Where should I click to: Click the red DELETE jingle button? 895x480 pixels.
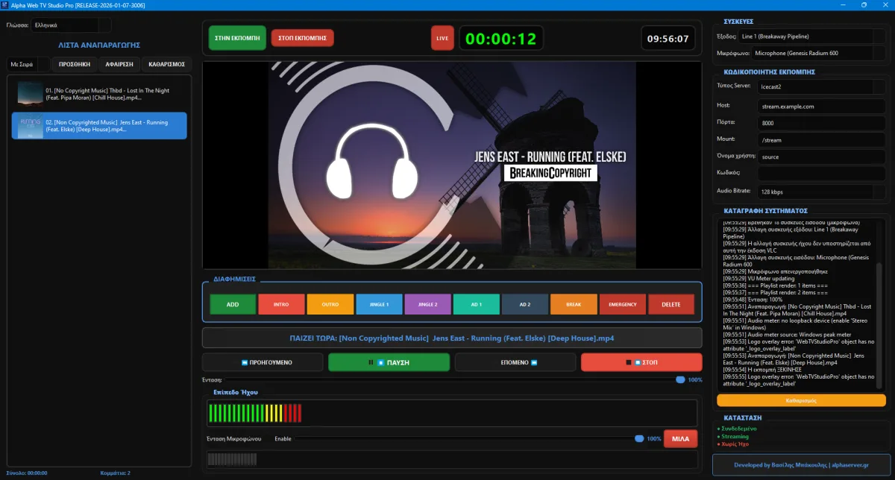671,304
